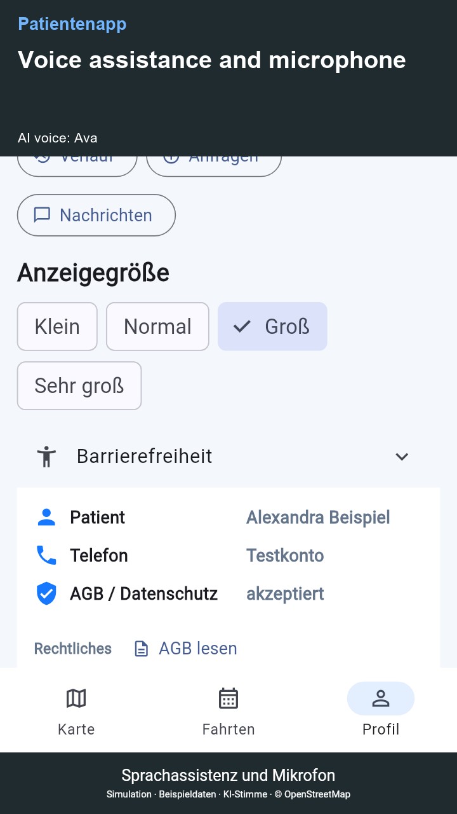Open the Fahrten calendar icon

[228, 698]
